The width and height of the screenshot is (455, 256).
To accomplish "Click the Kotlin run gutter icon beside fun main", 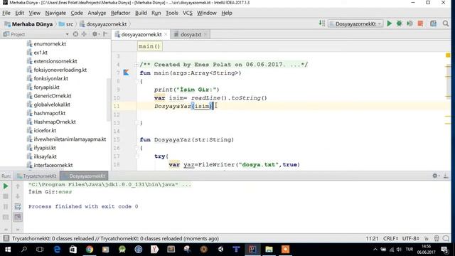I will [x=127, y=73].
